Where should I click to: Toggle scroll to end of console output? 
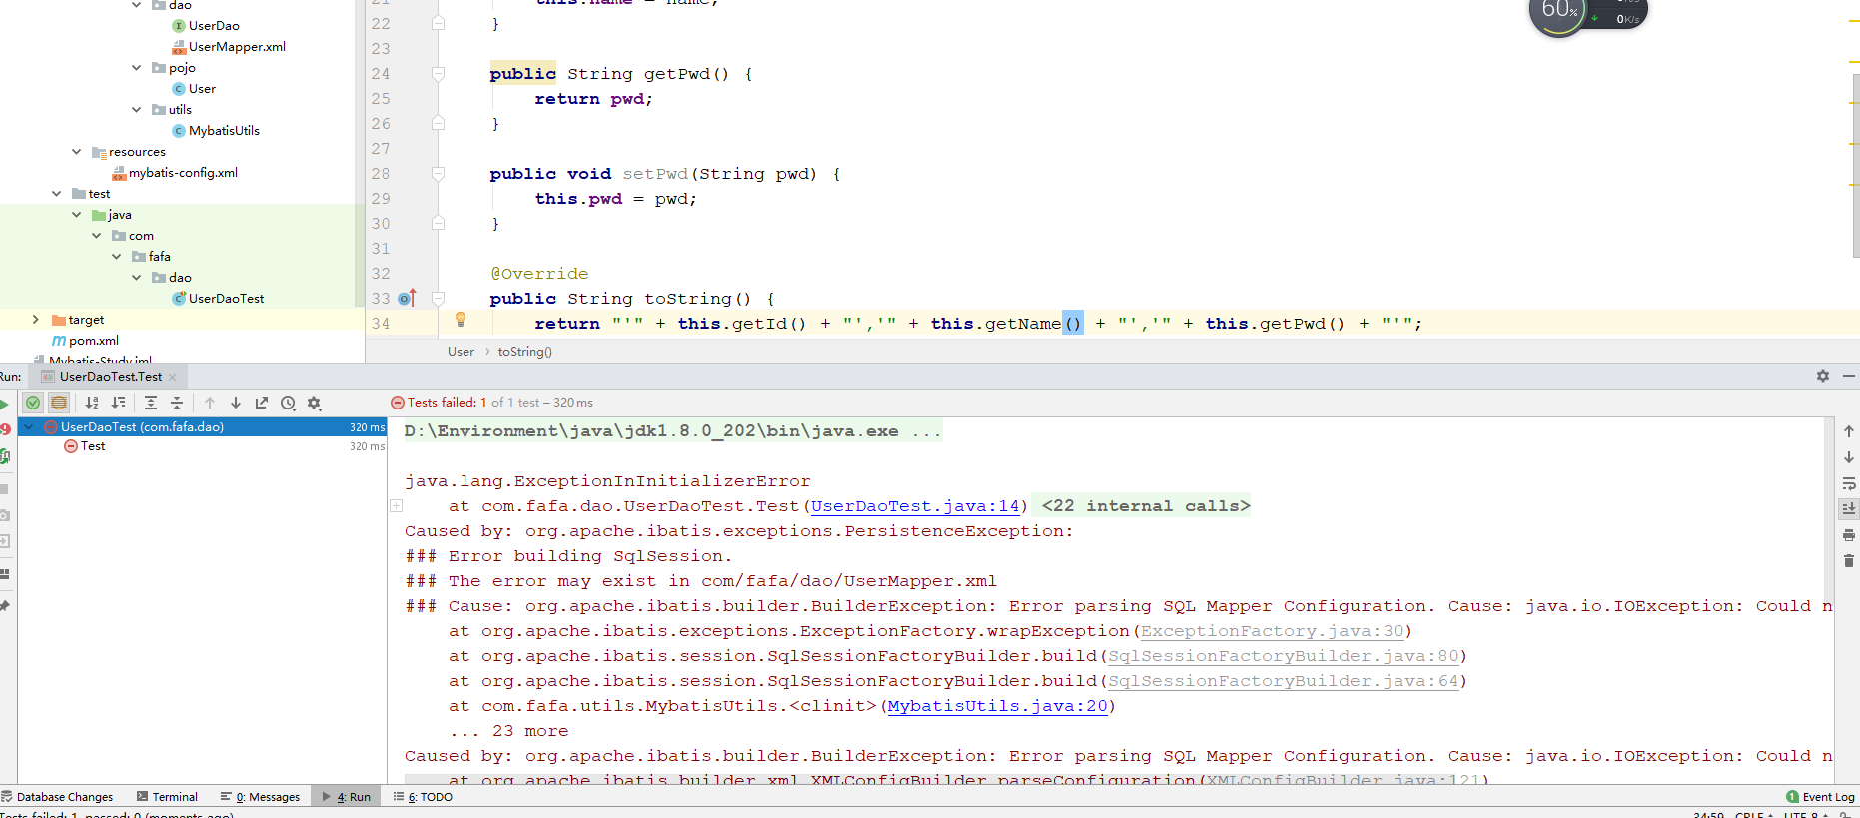[1849, 508]
